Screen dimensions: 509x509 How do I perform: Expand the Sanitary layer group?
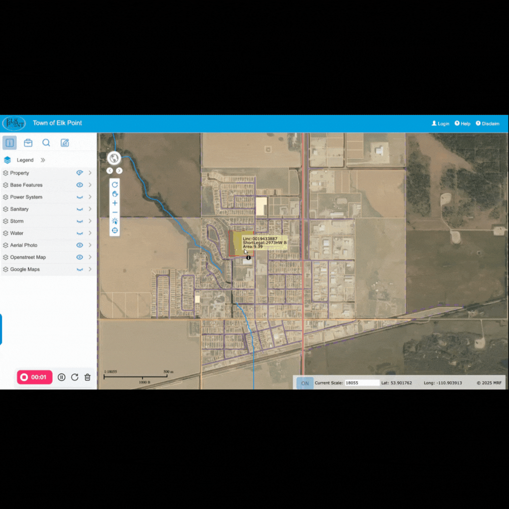click(90, 209)
